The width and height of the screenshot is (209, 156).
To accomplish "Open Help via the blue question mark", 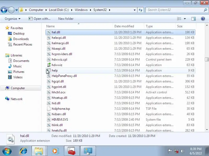I will coord(203,19).
